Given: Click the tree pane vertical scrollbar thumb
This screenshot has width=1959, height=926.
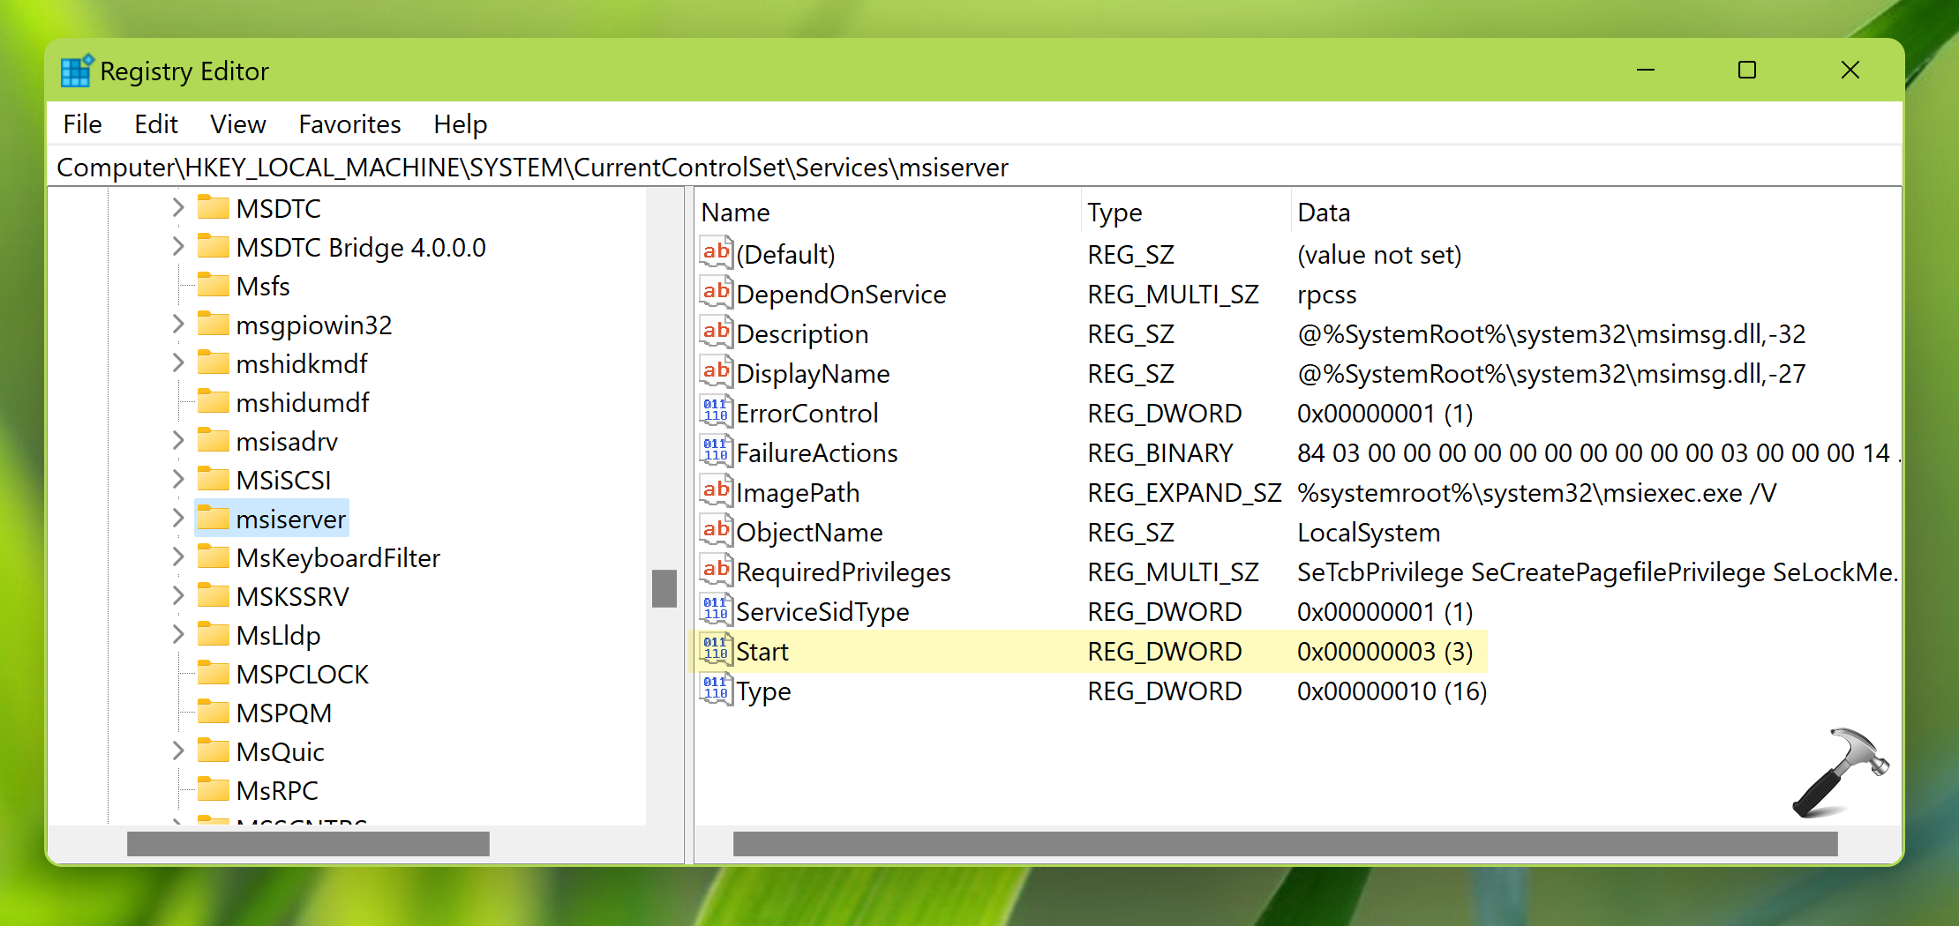Looking at the screenshot, I should coord(664,588).
